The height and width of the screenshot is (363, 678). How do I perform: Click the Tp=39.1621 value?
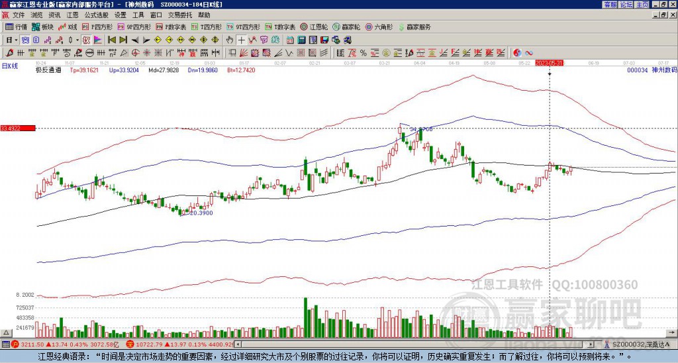coord(84,70)
